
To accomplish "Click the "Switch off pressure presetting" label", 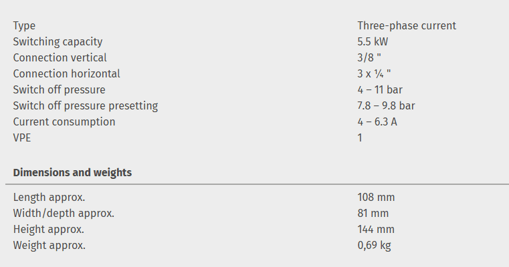I will point(86,106).
